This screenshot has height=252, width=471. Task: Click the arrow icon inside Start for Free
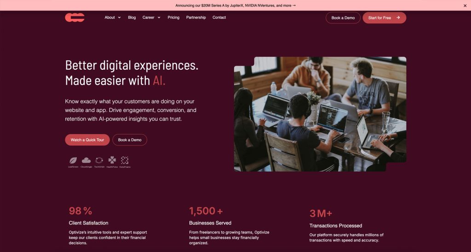coord(398,18)
